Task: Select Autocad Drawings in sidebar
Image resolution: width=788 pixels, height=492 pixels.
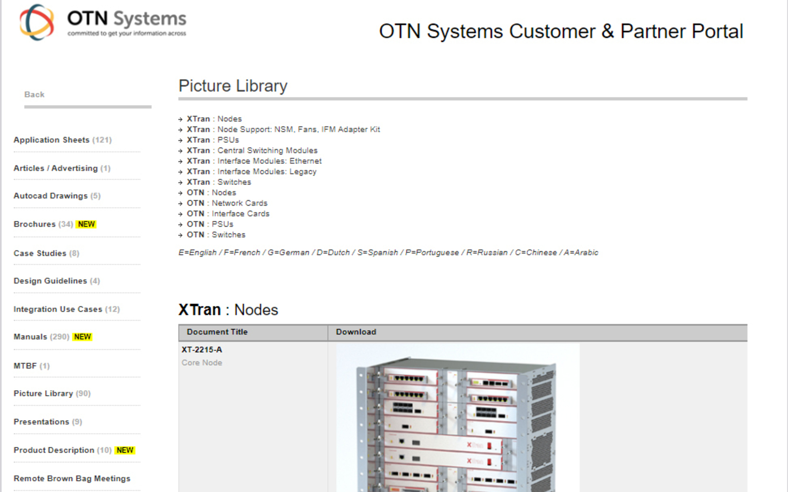Action: pos(51,196)
